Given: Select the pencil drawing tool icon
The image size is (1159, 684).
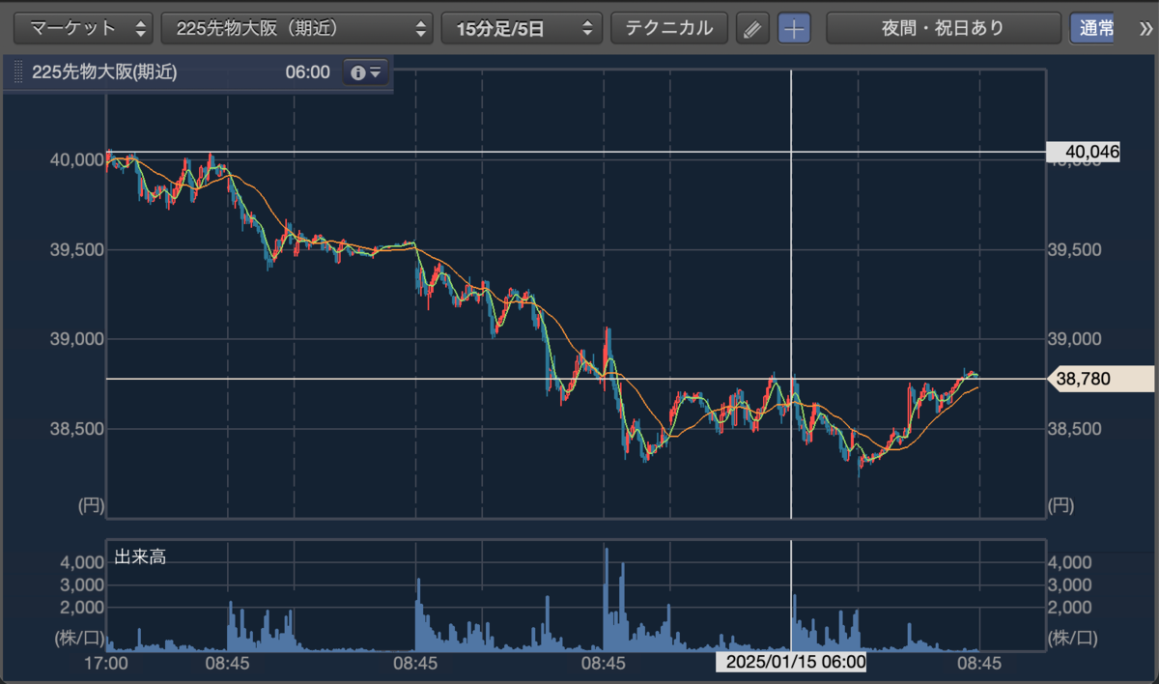Looking at the screenshot, I should pos(750,29).
